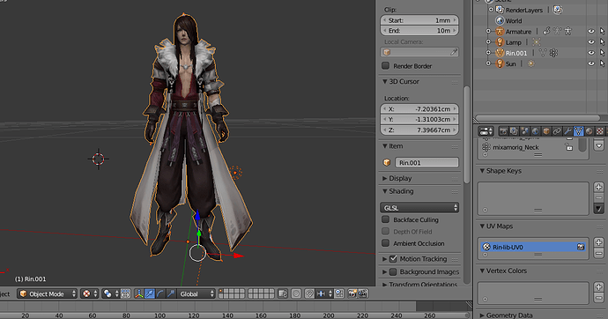Click the snap magnet icon
The width and height of the screenshot is (608, 319).
(309, 293)
